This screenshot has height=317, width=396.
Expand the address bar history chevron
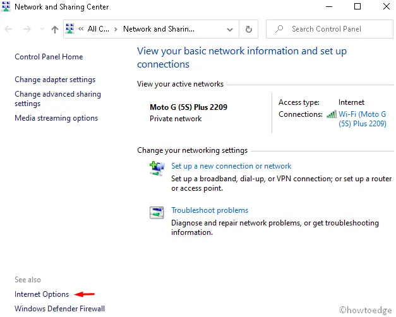[229, 29]
